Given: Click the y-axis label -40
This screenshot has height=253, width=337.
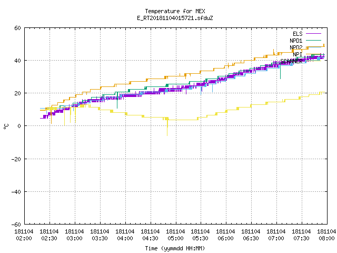Looking at the screenshot, I should 16,192.
